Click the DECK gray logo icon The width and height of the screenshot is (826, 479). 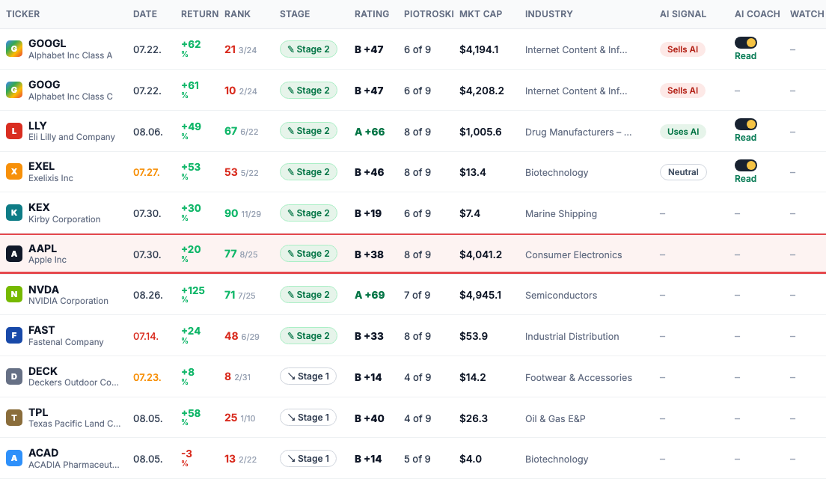tap(14, 376)
